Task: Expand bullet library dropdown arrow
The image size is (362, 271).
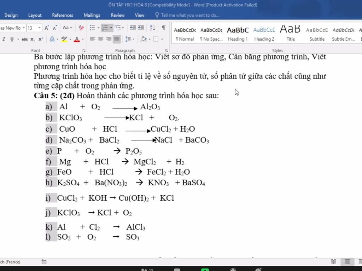Action: (x=98, y=28)
